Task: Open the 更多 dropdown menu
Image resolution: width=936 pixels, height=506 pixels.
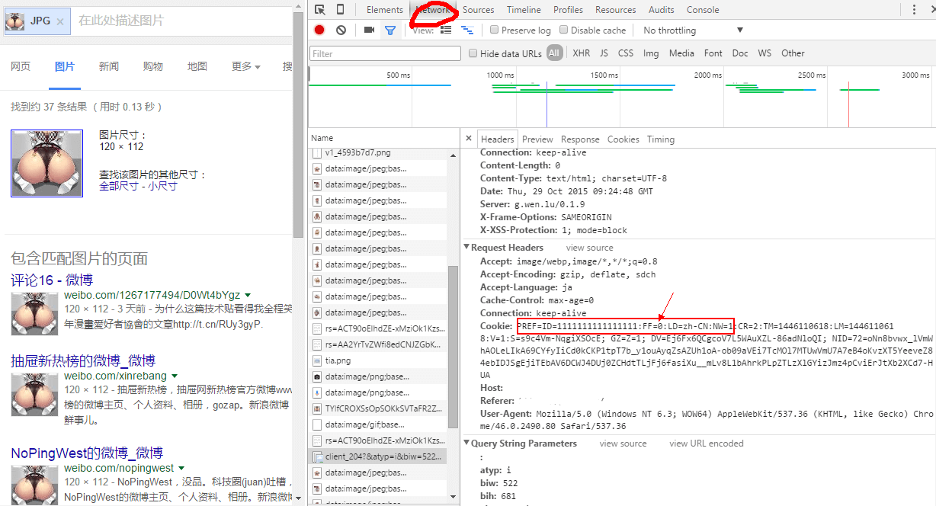Action: [246, 67]
